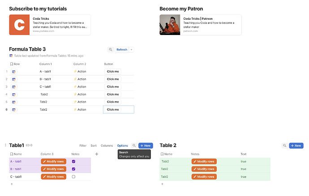This screenshot has height=196, width=309.
Task: Click the search icon in Table 2
Action: [x=284, y=146]
